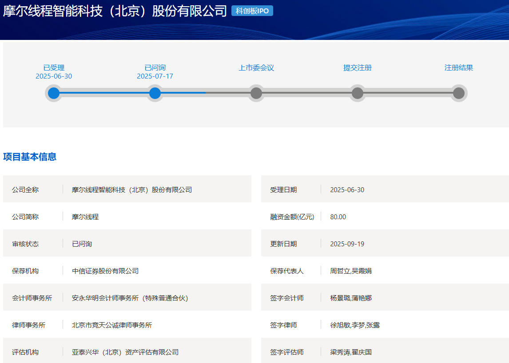Select the 提交注册 stage label

point(357,68)
